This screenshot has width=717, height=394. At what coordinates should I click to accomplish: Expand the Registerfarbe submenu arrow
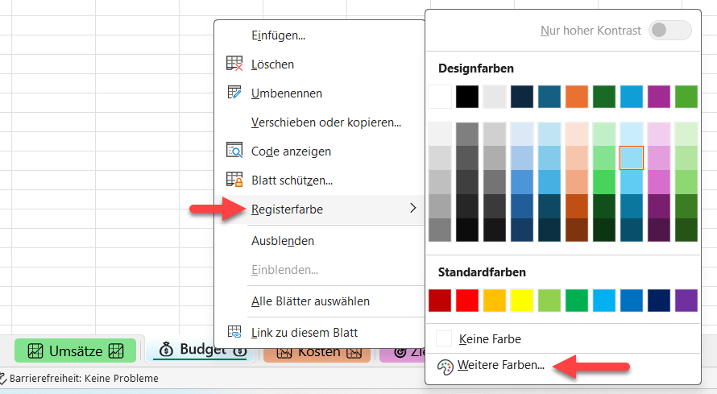tap(413, 209)
